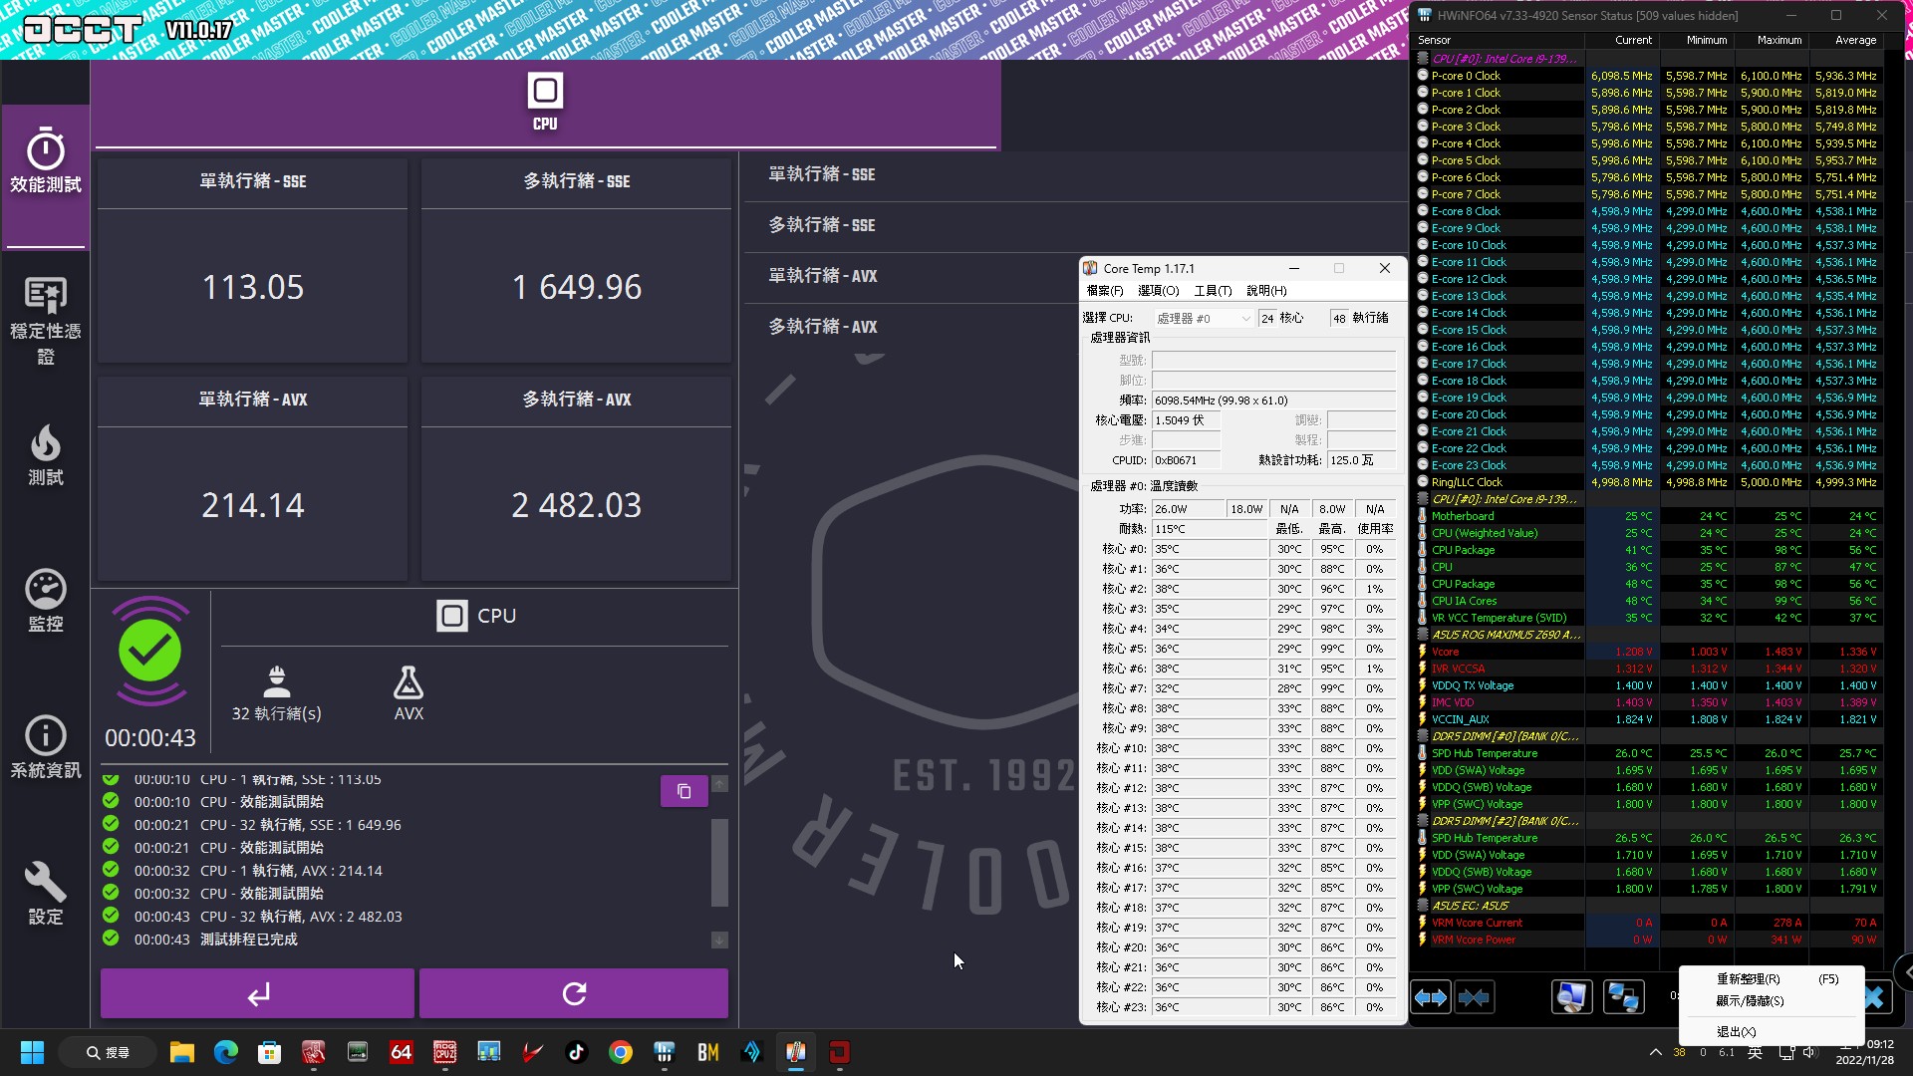Click the purple return arrow button

tap(257, 993)
